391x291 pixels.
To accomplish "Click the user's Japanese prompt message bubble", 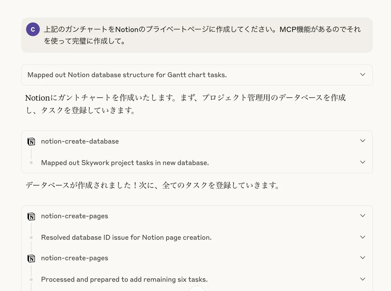I will (197, 35).
